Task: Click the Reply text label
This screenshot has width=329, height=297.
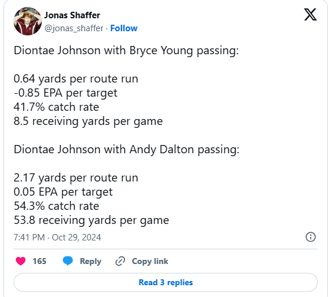Action: 90,261
